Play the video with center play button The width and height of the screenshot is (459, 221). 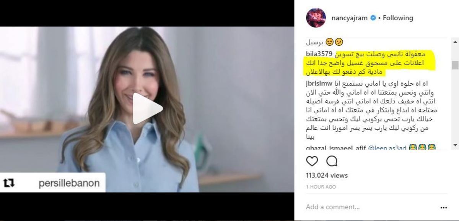[x=147, y=109]
